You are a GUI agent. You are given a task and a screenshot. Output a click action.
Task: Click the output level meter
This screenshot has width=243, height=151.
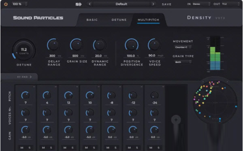coord(215,53)
